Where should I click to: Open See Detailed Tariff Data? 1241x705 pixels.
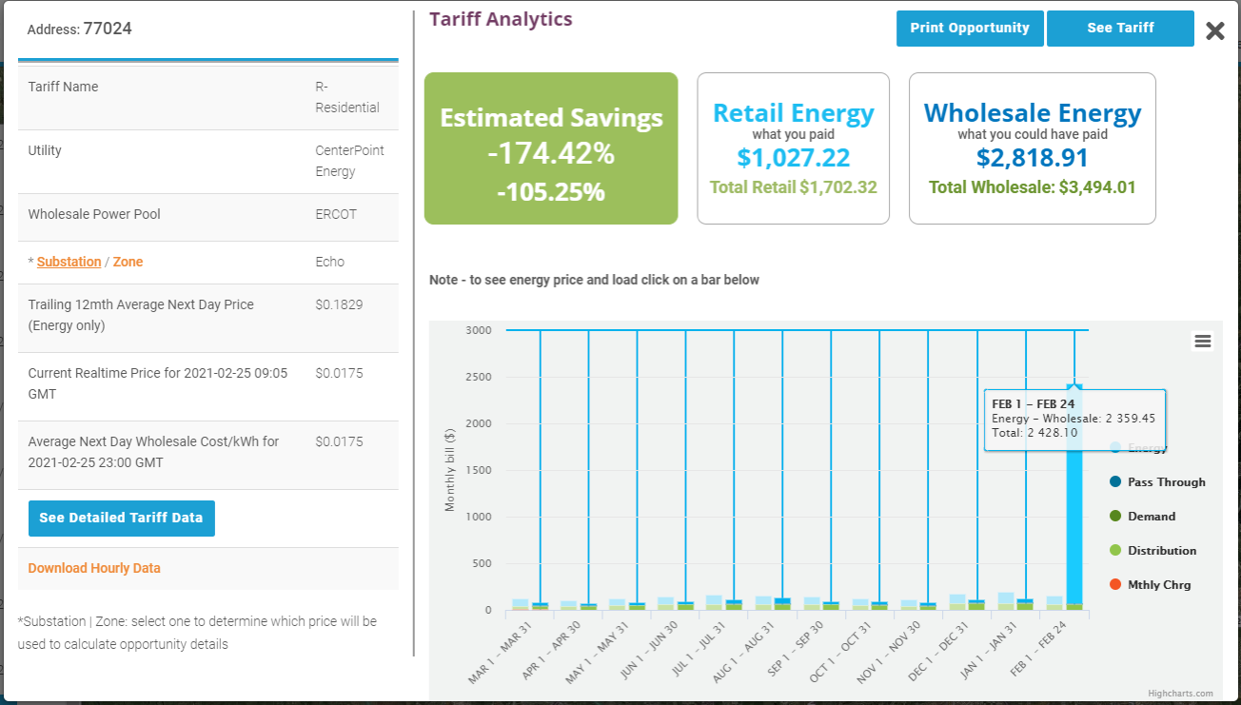[121, 519]
